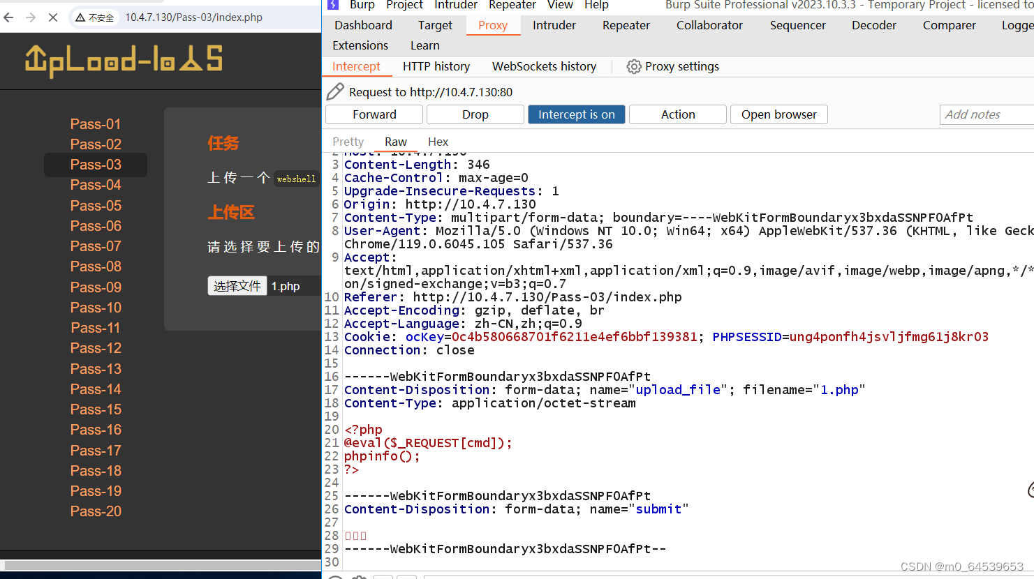1034x579 pixels.
Task: Open Pass-01 in the sidebar
Action: 96,124
